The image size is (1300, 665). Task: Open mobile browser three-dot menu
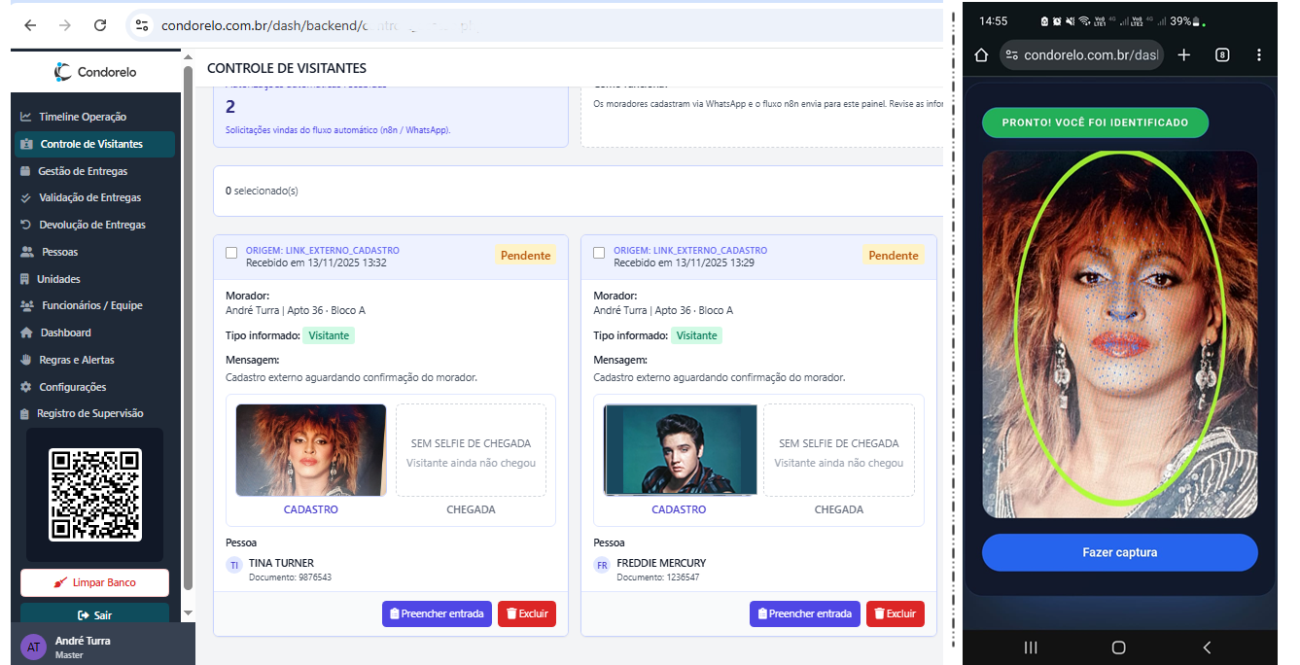(x=1259, y=55)
